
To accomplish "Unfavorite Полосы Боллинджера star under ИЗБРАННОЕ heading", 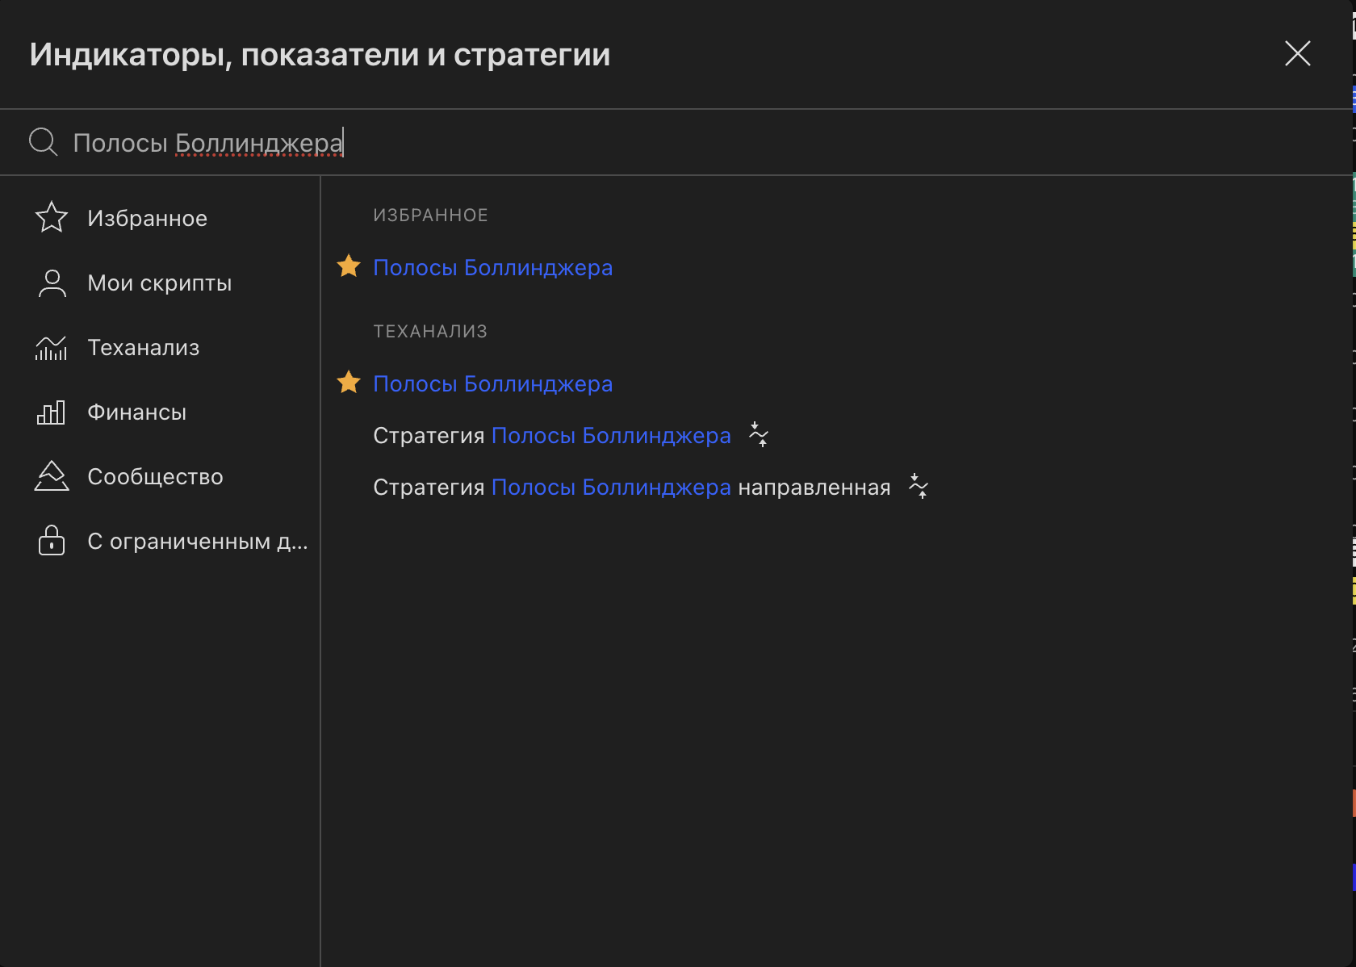I will point(349,266).
